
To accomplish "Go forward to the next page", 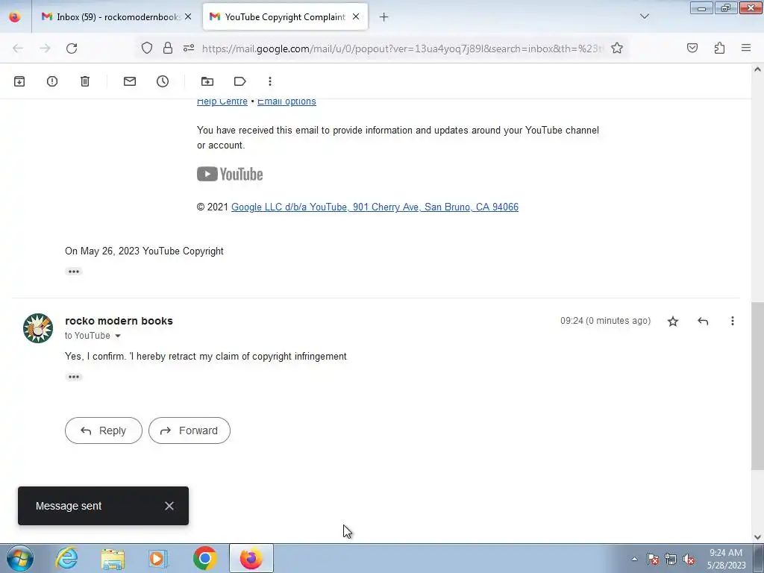I will tap(45, 48).
